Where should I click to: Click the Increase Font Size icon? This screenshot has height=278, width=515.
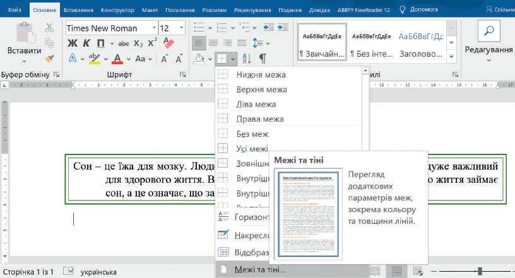click(164, 59)
